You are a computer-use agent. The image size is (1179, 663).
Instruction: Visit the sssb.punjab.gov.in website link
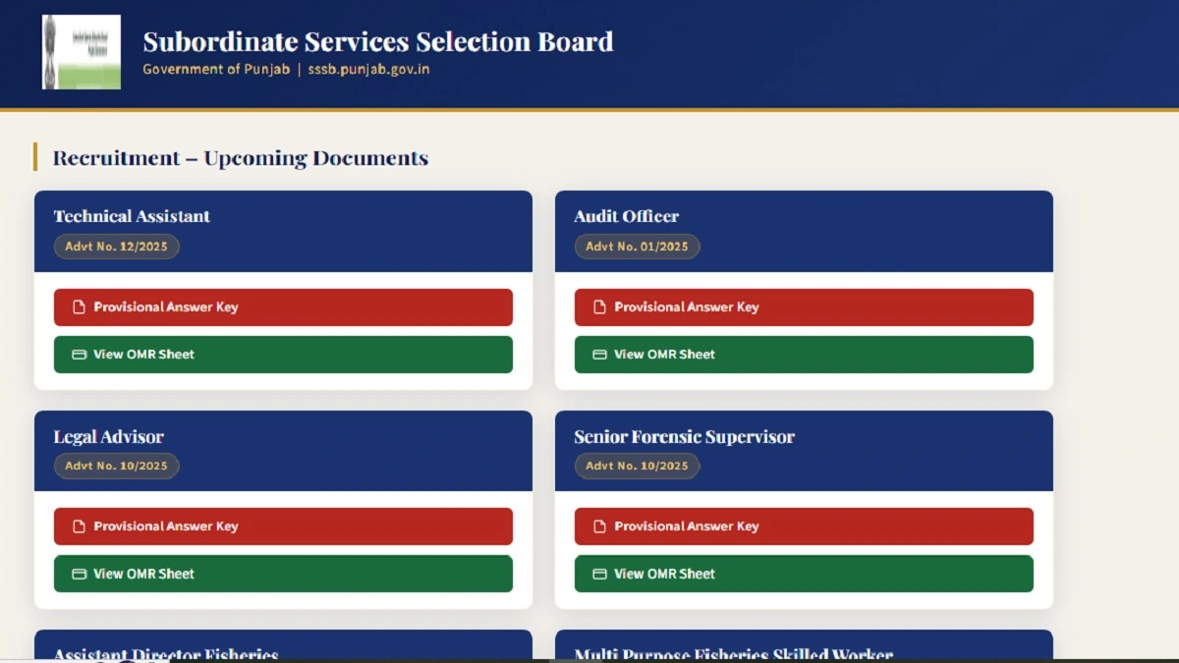pos(366,69)
